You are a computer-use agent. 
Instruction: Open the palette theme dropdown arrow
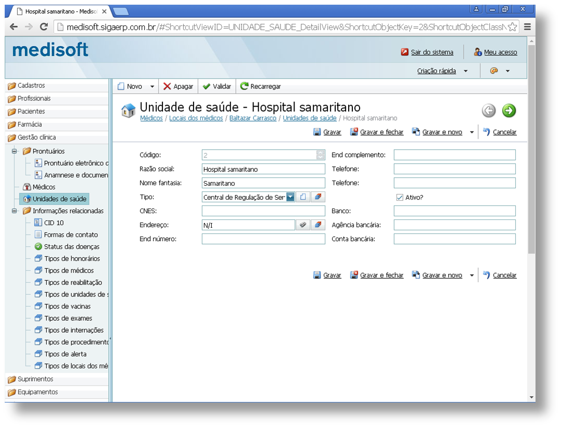tap(507, 71)
